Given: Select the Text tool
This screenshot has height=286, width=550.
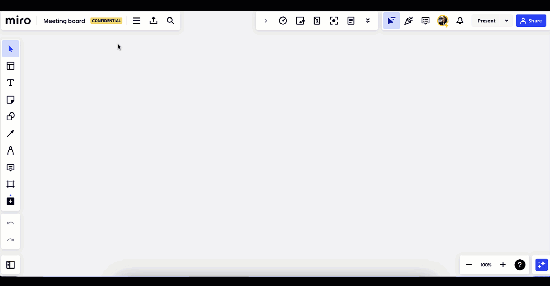Looking at the screenshot, I should point(10,83).
